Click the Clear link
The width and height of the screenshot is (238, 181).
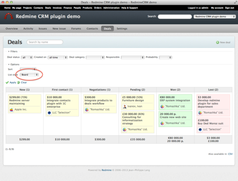coord(24,82)
